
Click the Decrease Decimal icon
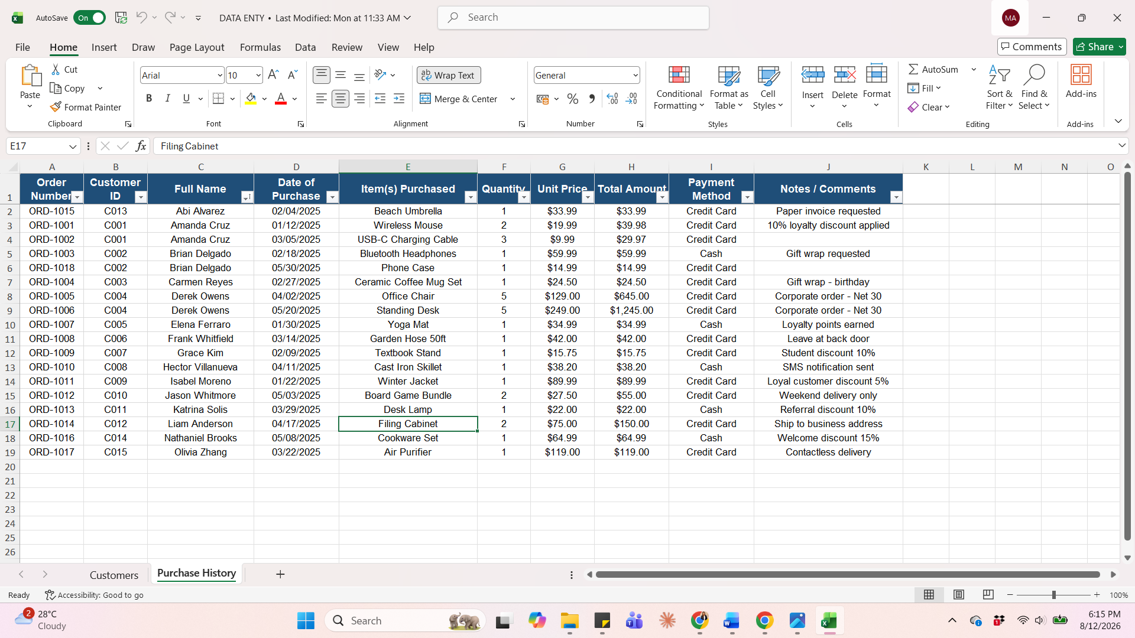click(631, 99)
